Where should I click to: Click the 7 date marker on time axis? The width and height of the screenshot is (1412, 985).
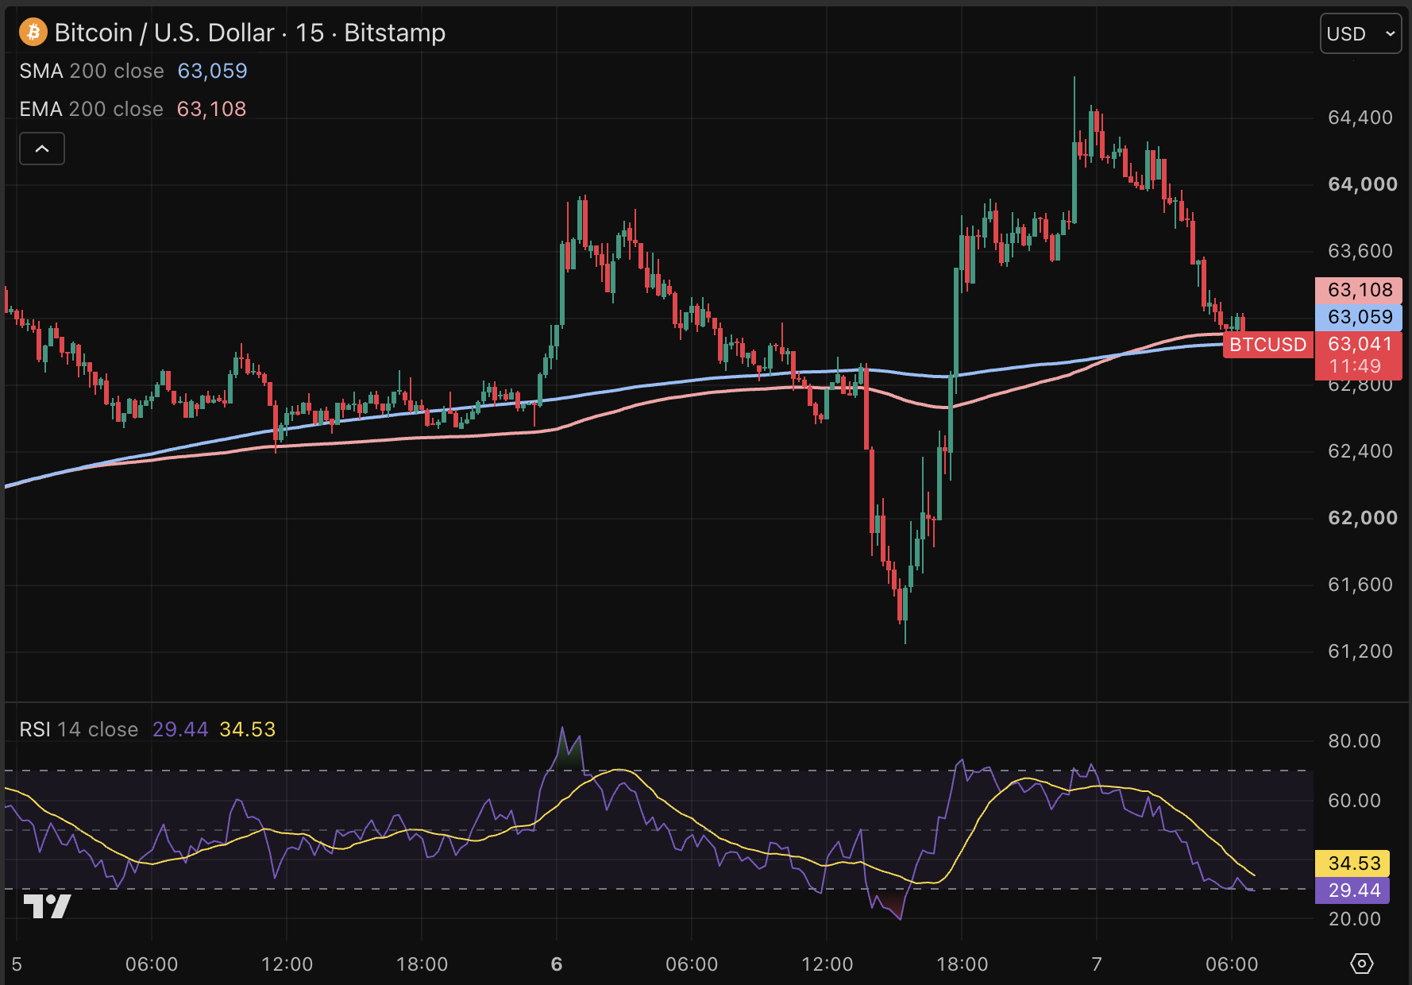(x=1097, y=964)
